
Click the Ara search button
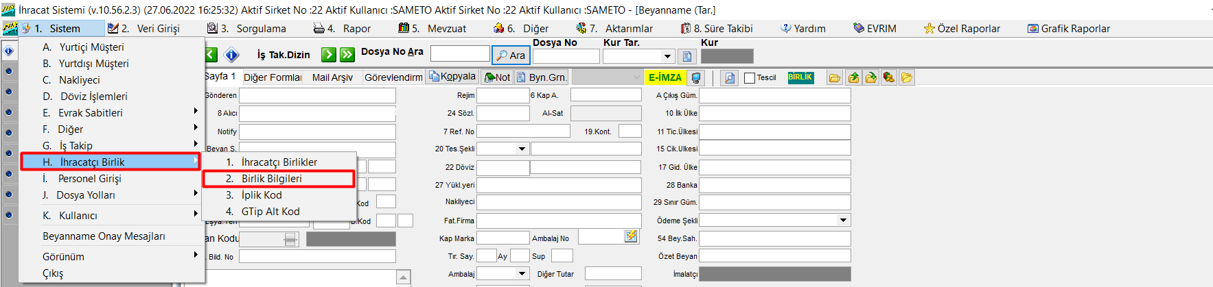click(x=511, y=55)
